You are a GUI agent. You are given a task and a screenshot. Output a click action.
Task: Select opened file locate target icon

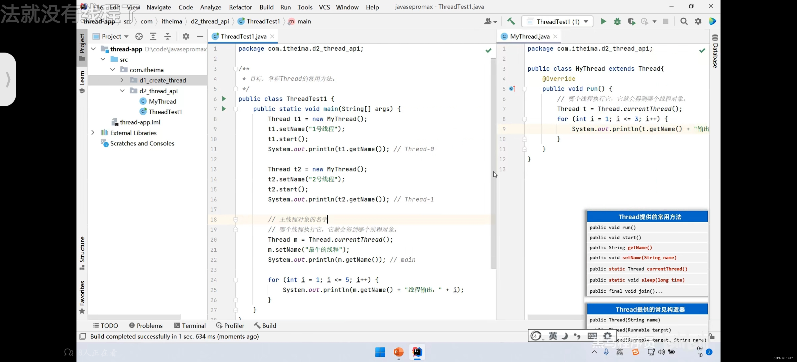pyautogui.click(x=139, y=36)
